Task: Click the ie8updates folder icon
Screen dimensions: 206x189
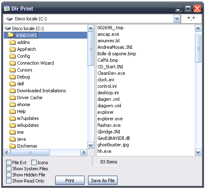Action: pos(13,125)
